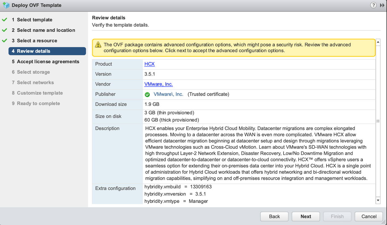Viewport: 387px width, 225px height.
Task: Go to step 3 Select a resource
Action: pyautogui.click(x=37, y=41)
